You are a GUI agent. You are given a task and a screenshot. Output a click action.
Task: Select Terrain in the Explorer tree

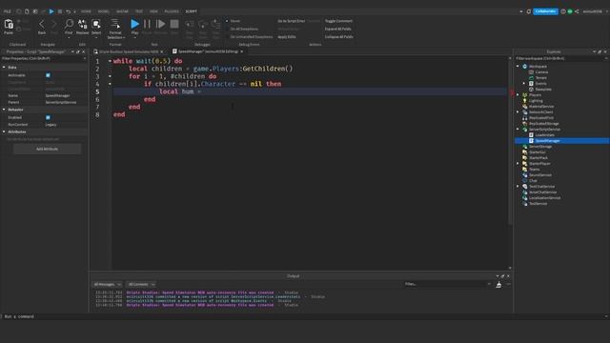pos(540,78)
